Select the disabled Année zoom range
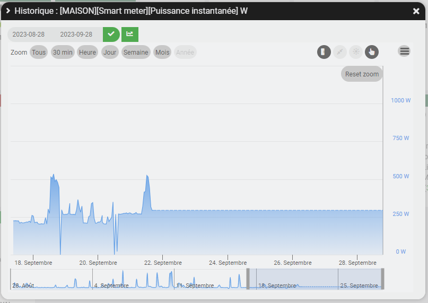Viewport: 428px width, 303px height. click(x=185, y=52)
